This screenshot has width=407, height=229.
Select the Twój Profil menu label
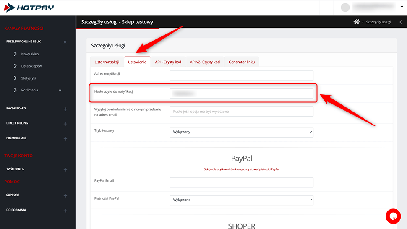pyautogui.click(x=15, y=169)
